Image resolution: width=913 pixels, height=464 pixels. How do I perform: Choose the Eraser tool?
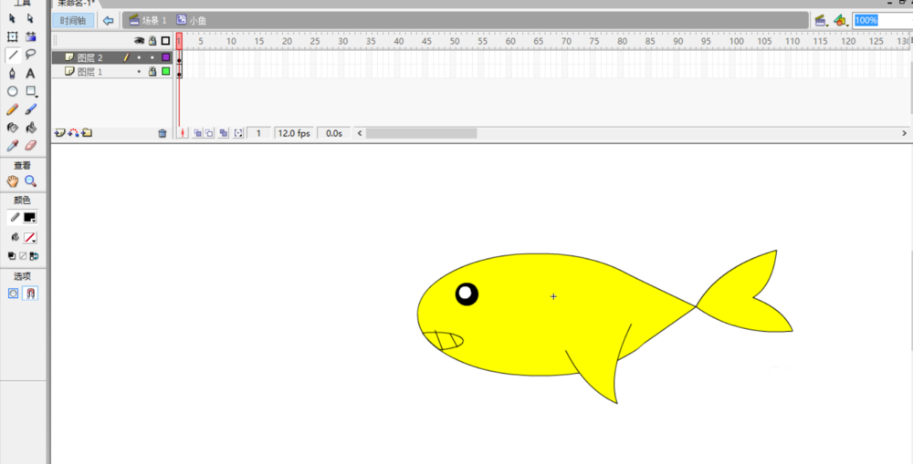[31, 145]
